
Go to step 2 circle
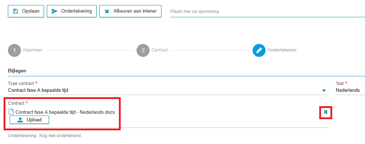143,50
